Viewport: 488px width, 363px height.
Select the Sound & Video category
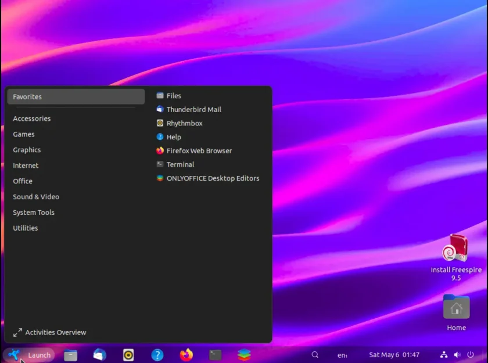click(x=76, y=196)
